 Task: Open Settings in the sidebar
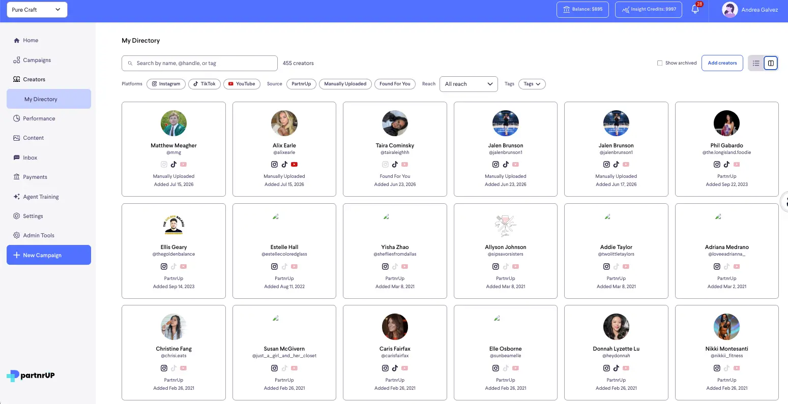coord(33,216)
